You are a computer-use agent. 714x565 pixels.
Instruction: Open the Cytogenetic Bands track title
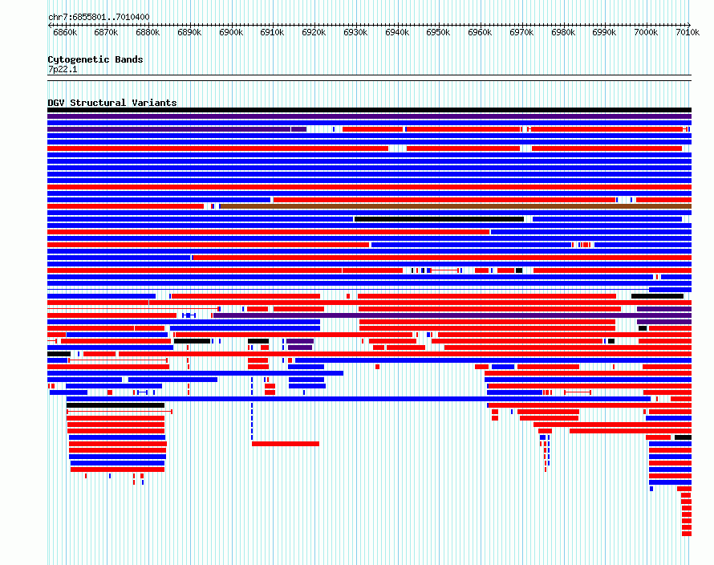95,59
